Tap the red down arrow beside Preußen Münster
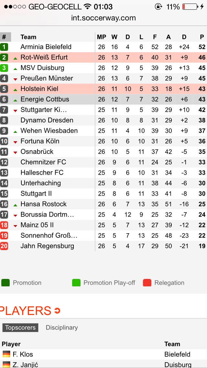 [15, 79]
